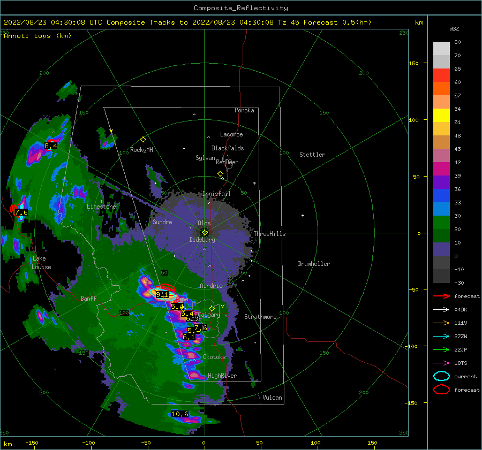
Task: Select the bright green 30 dBZ swatch
Action: click(x=441, y=222)
